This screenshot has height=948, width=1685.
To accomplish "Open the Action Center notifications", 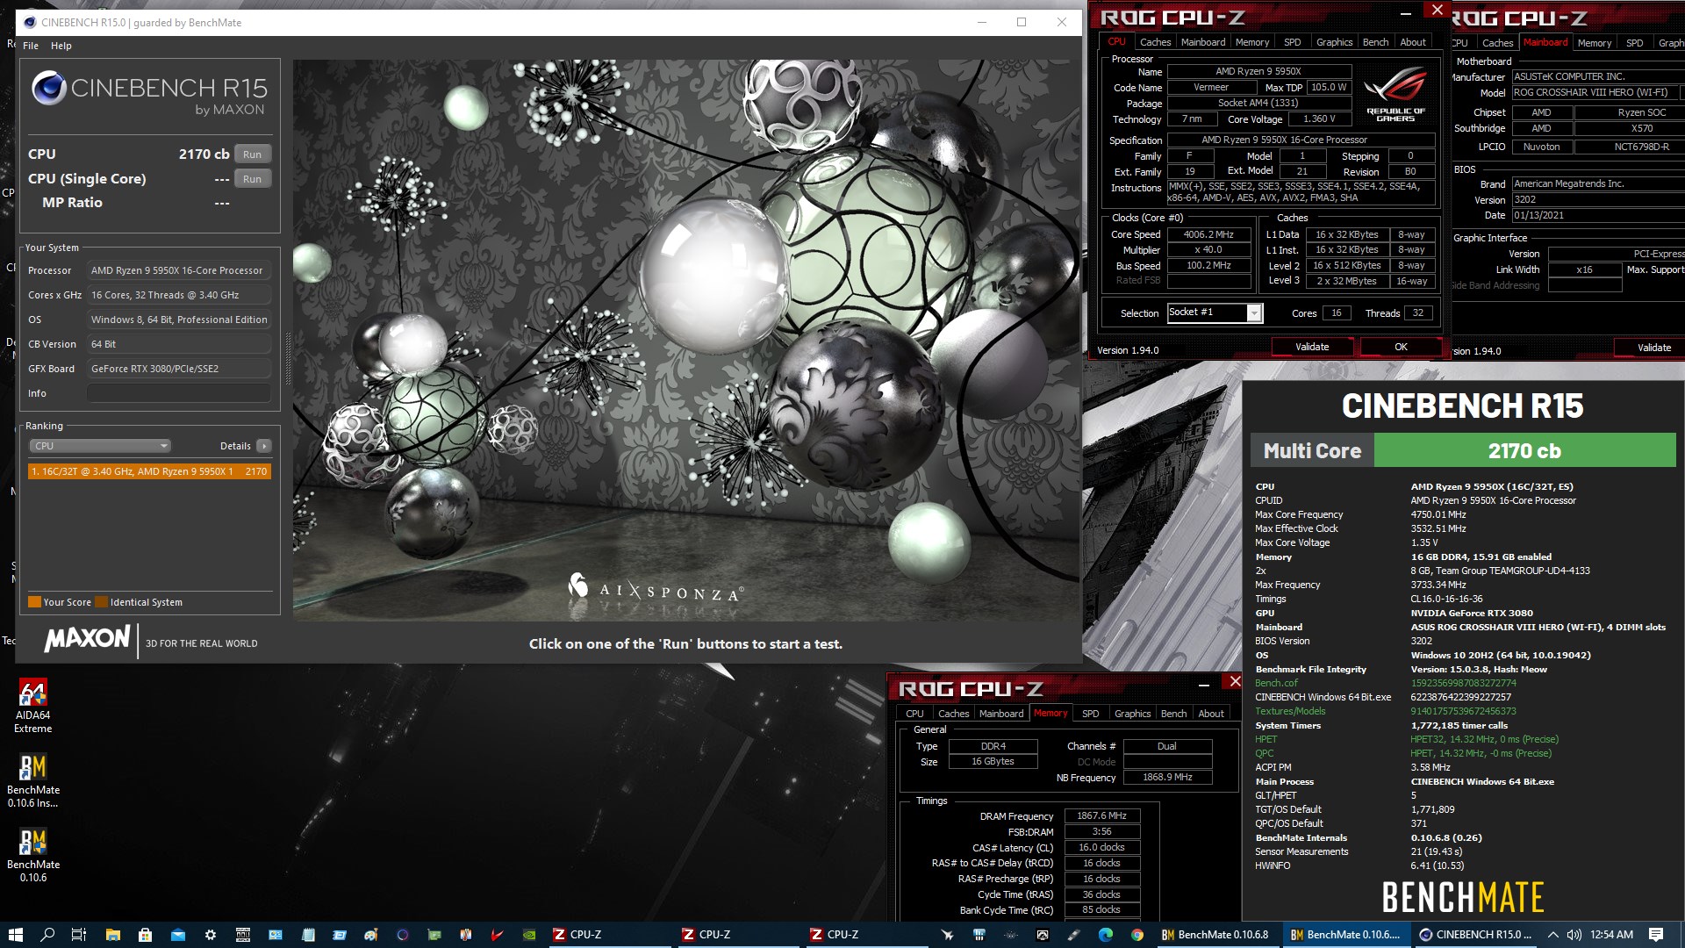I will (1656, 935).
